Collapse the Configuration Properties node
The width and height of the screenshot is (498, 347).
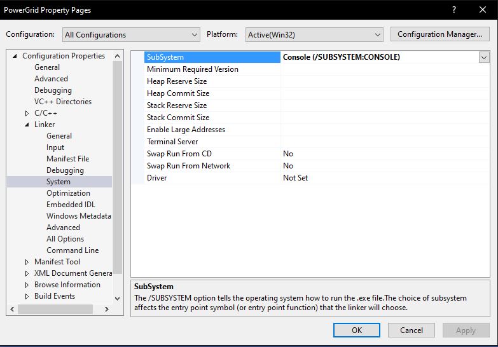15,56
